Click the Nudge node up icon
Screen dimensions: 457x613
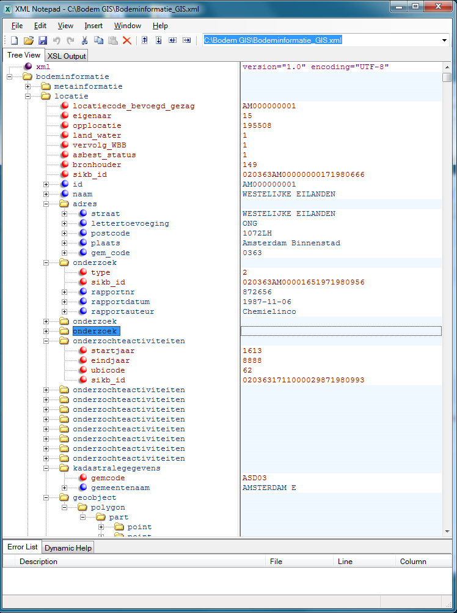[144, 40]
